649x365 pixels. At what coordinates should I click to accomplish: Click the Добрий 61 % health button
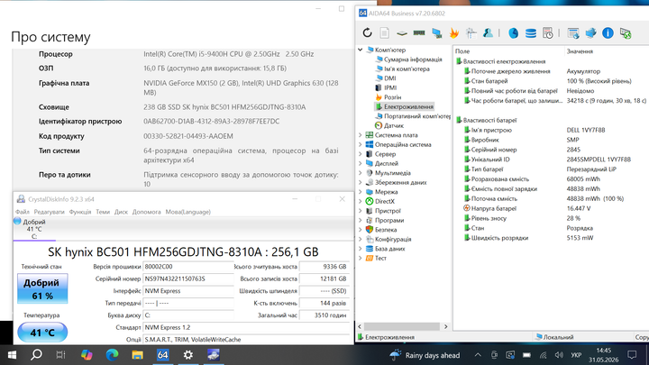[x=42, y=288]
